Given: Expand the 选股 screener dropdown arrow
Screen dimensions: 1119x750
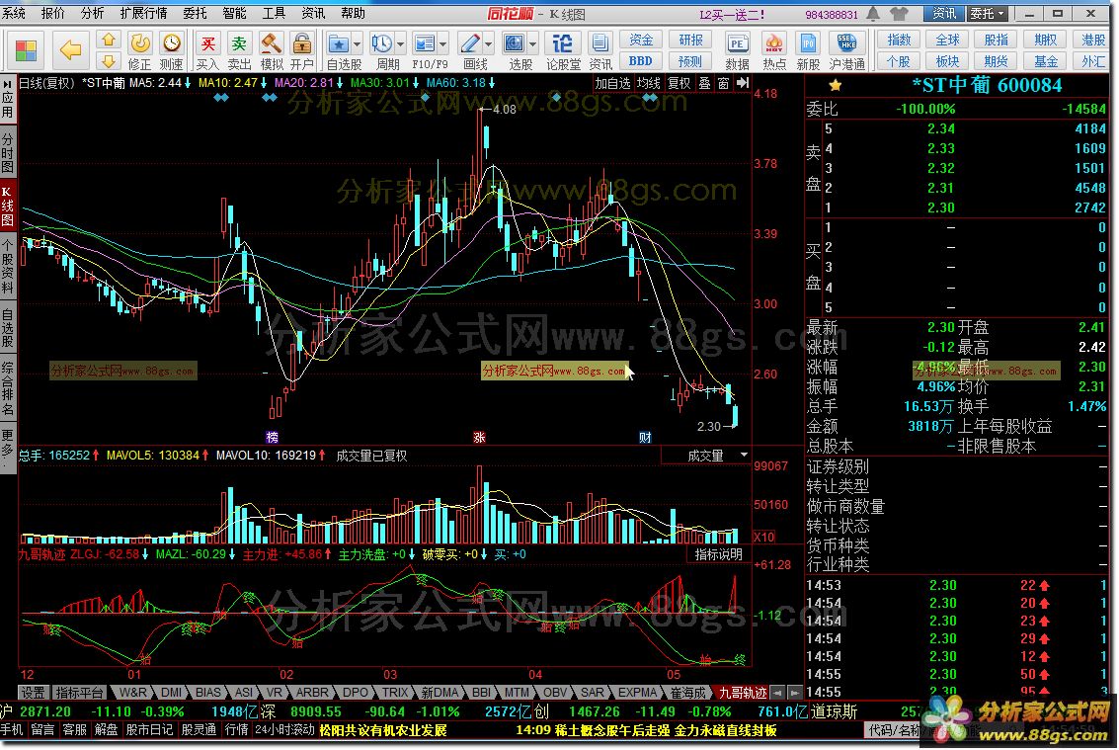Looking at the screenshot, I should click(x=533, y=44).
